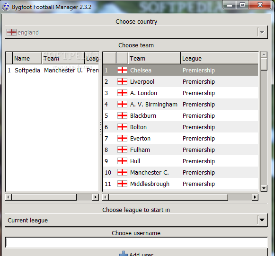Click the flag icon next to A. V. Birmingham
The width and height of the screenshot is (275, 256).
click(122, 104)
